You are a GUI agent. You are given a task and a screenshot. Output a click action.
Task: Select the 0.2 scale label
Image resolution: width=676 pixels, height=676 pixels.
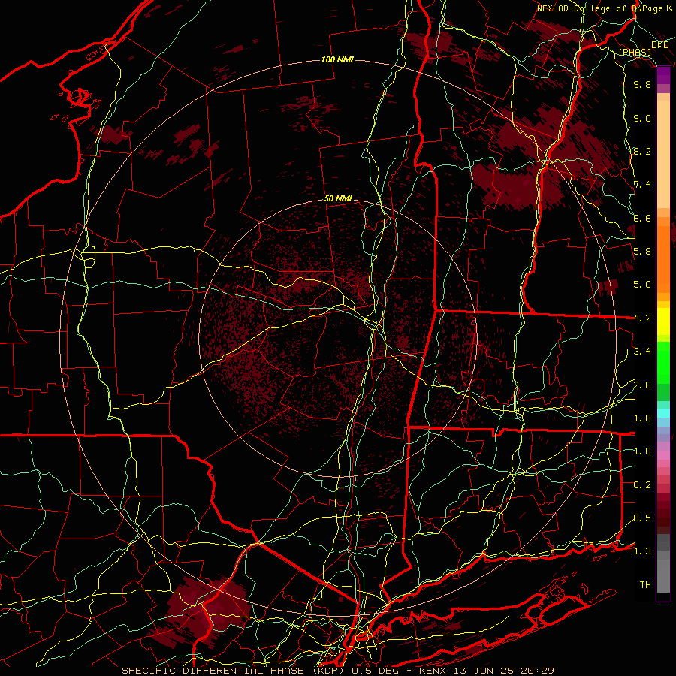[642, 485]
